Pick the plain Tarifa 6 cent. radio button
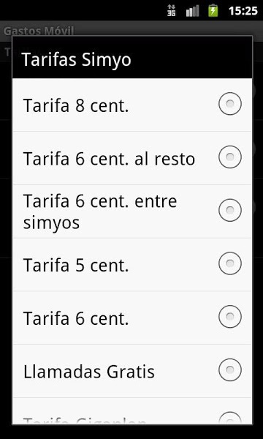Viewport: 263px width, 439px height. click(229, 316)
